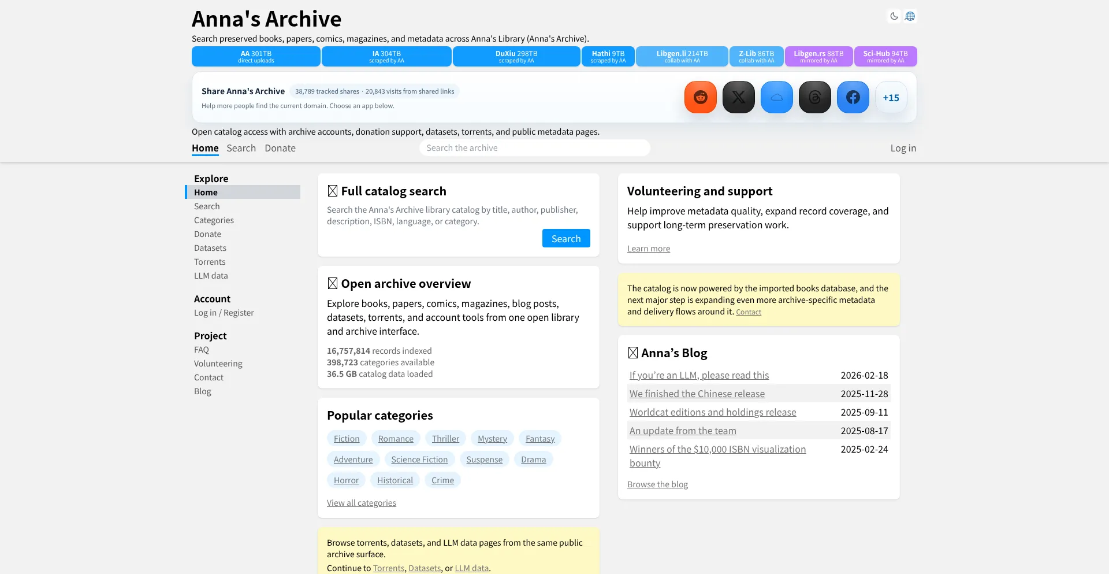Select Home in the Explore sidebar

tap(243, 192)
